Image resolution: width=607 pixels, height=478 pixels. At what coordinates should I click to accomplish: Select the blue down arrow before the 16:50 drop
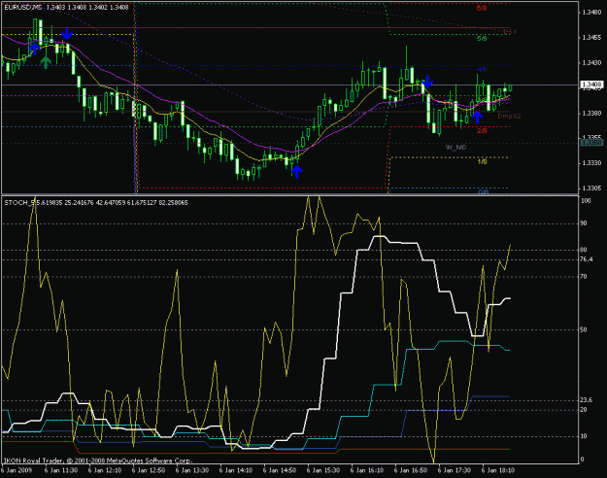tap(427, 82)
